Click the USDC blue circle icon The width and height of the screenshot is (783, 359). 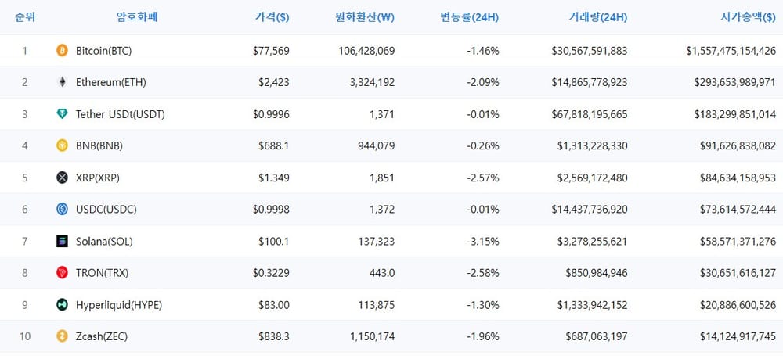[62, 210]
